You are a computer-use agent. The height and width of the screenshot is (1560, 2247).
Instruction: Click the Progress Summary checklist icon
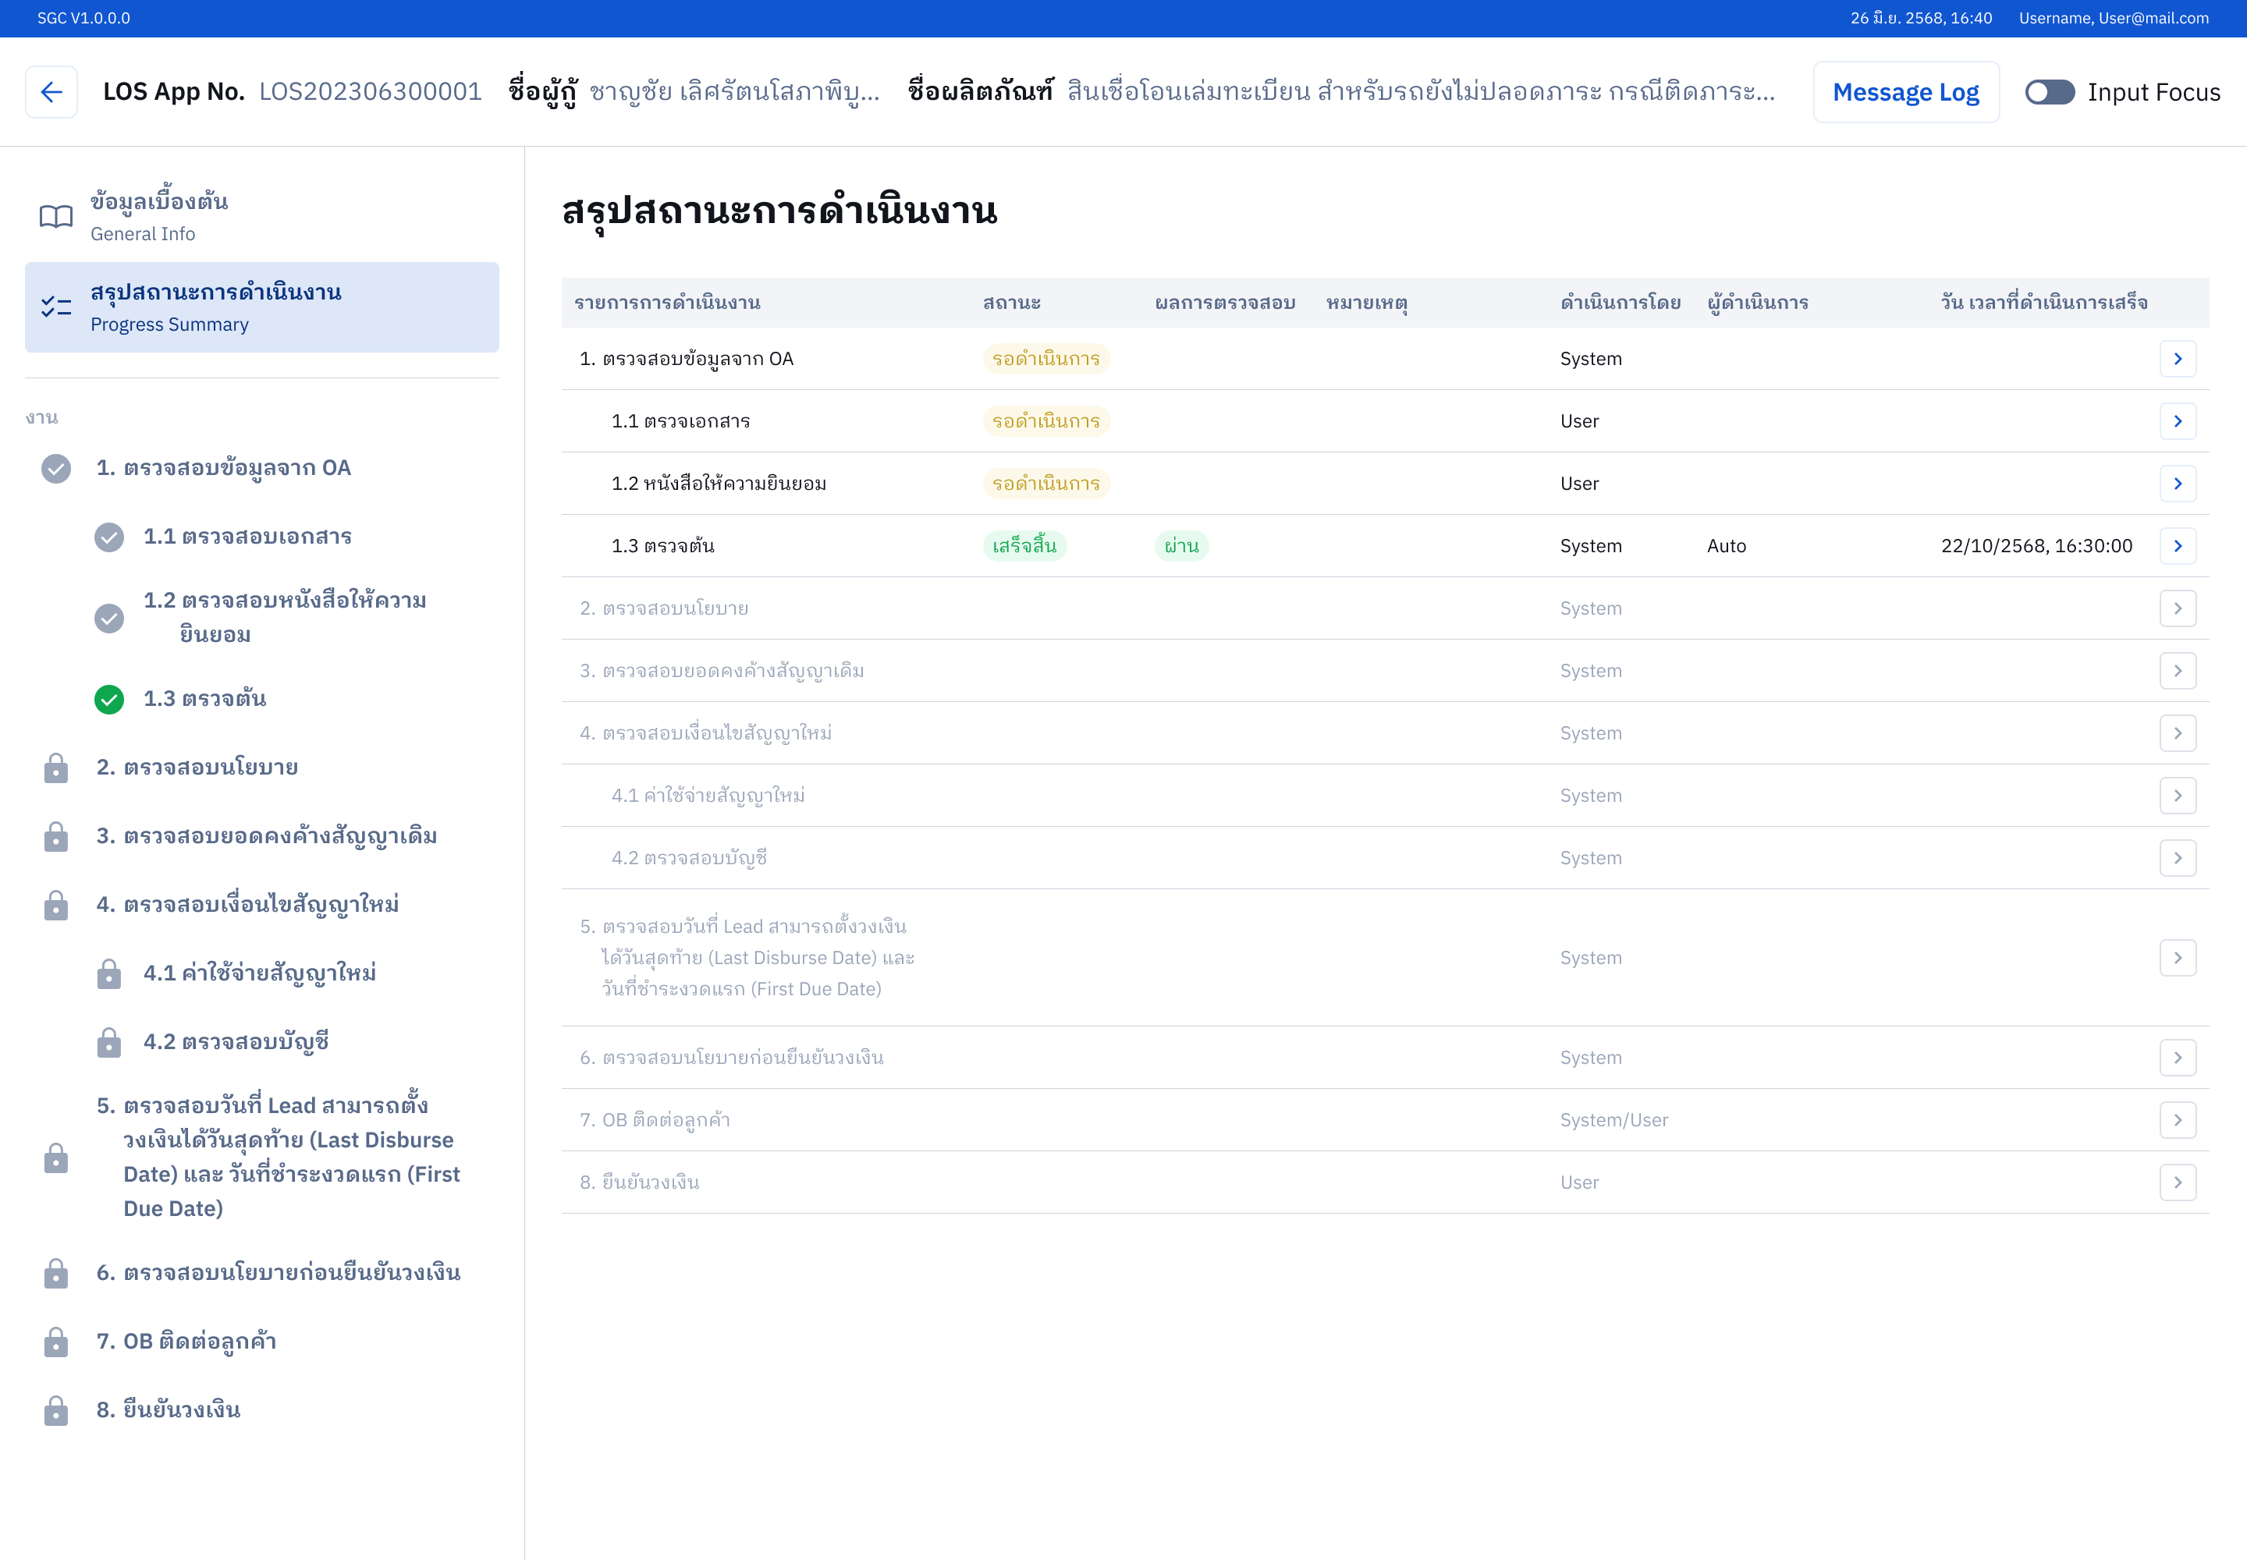click(55, 307)
